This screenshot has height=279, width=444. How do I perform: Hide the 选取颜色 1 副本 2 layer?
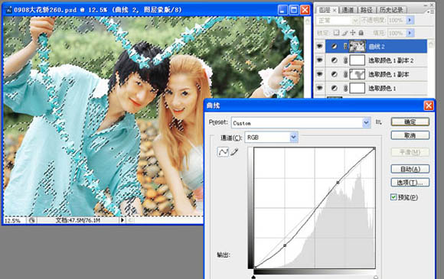[x=320, y=60]
